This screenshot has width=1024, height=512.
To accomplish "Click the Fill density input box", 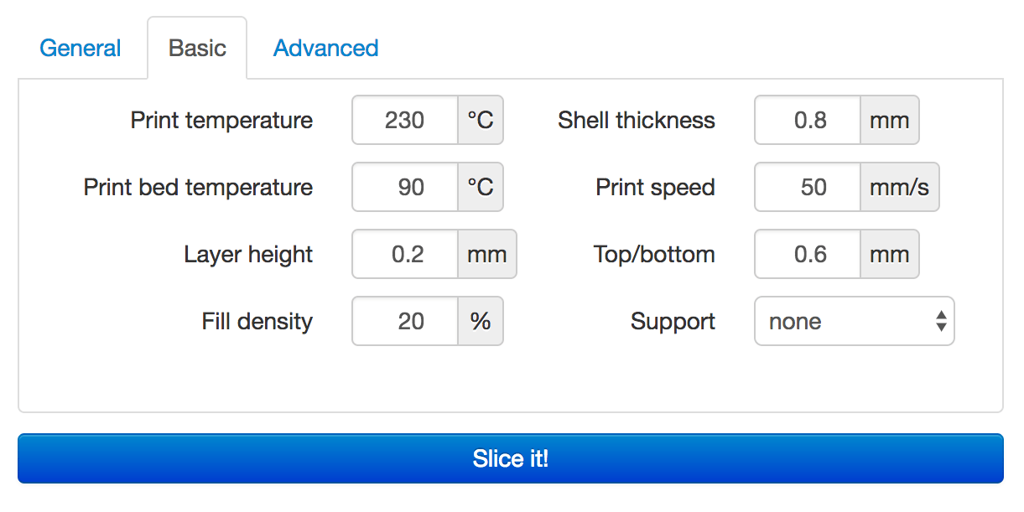I will [x=403, y=321].
